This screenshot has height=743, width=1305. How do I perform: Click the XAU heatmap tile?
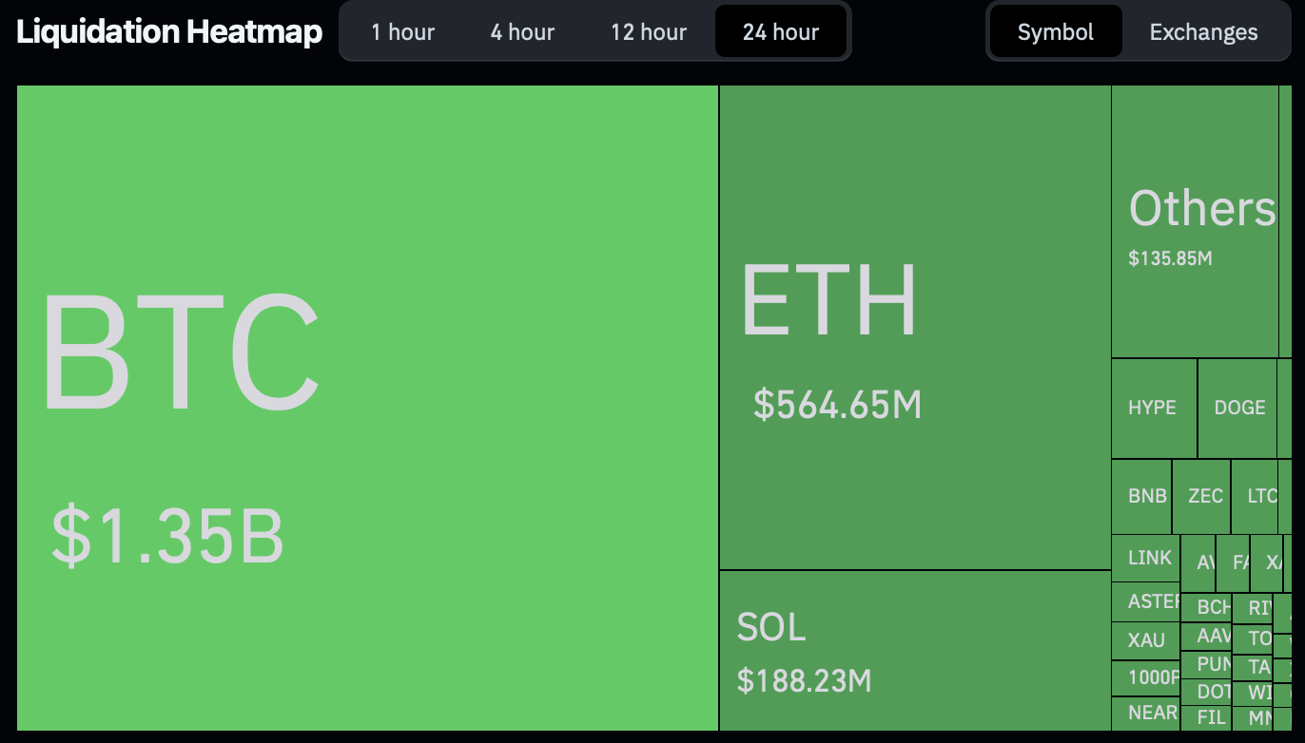click(1146, 640)
